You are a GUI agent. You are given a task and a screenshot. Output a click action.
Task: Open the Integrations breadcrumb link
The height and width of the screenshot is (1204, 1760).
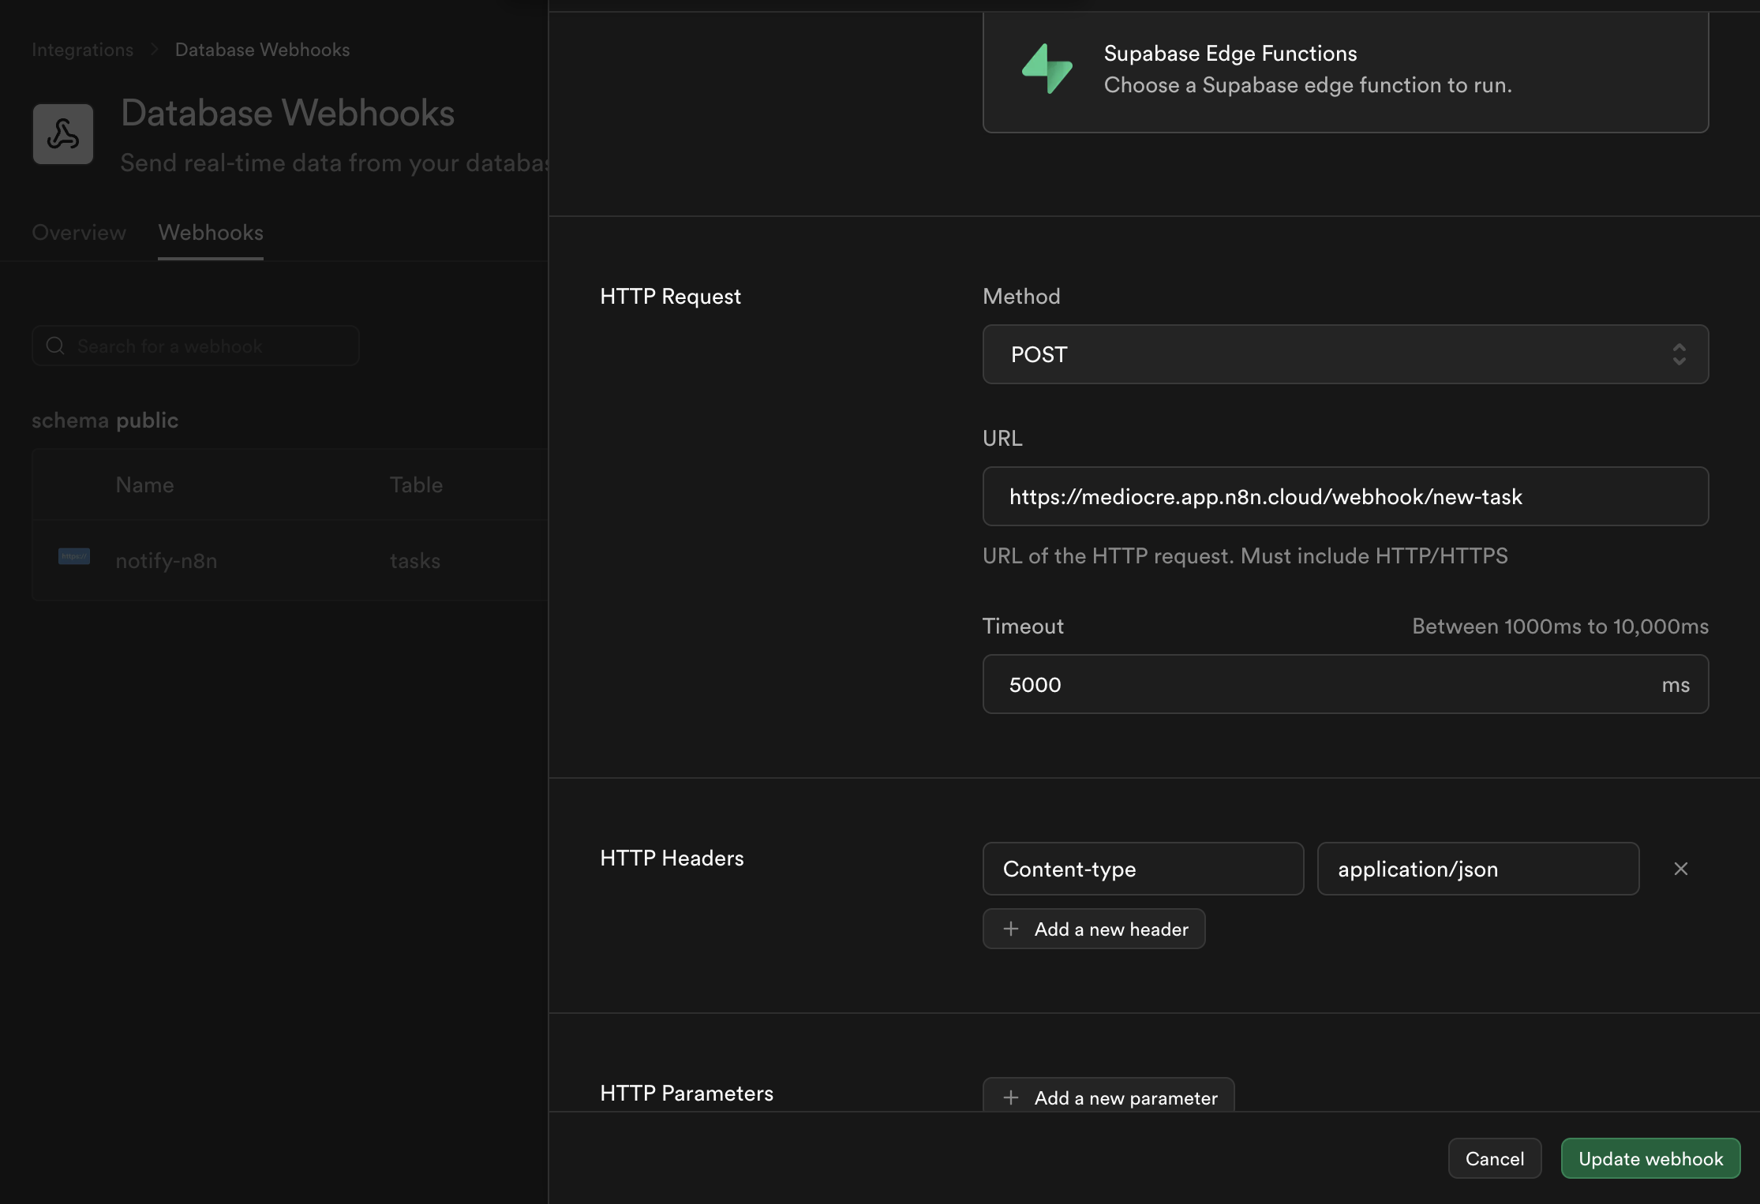click(x=82, y=50)
